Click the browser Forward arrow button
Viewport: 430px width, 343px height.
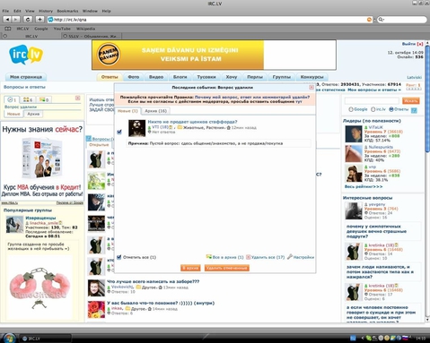pyautogui.click(x=15, y=20)
